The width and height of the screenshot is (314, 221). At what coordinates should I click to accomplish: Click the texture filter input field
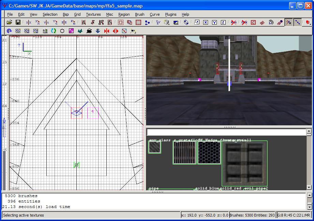(226, 132)
